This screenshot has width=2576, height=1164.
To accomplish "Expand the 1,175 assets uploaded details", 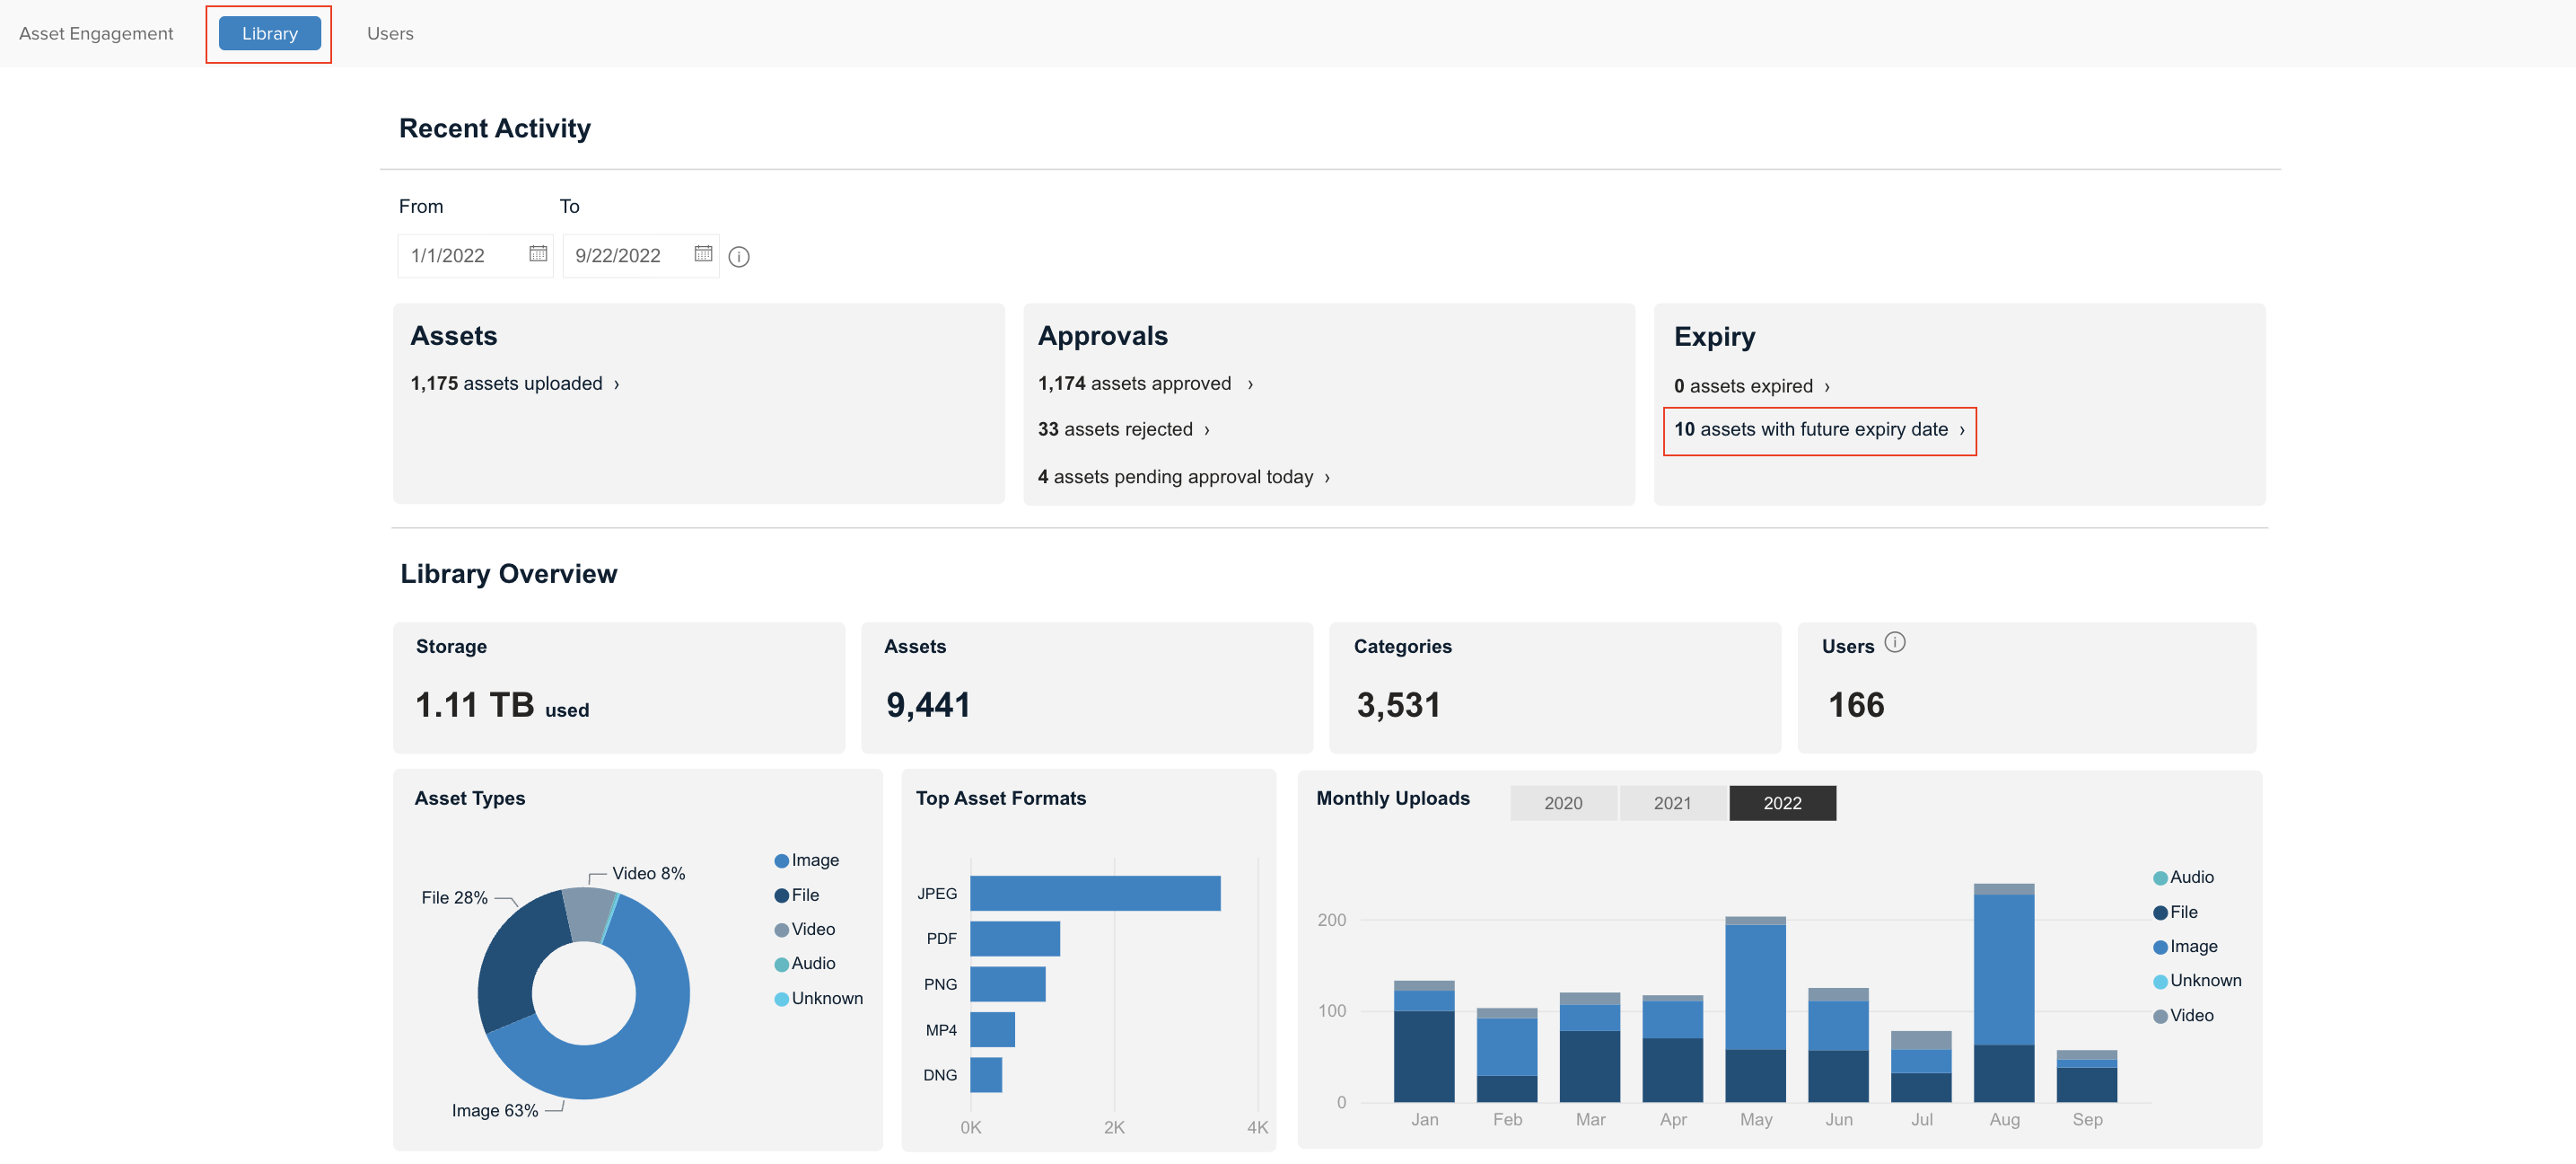I will click(x=515, y=384).
